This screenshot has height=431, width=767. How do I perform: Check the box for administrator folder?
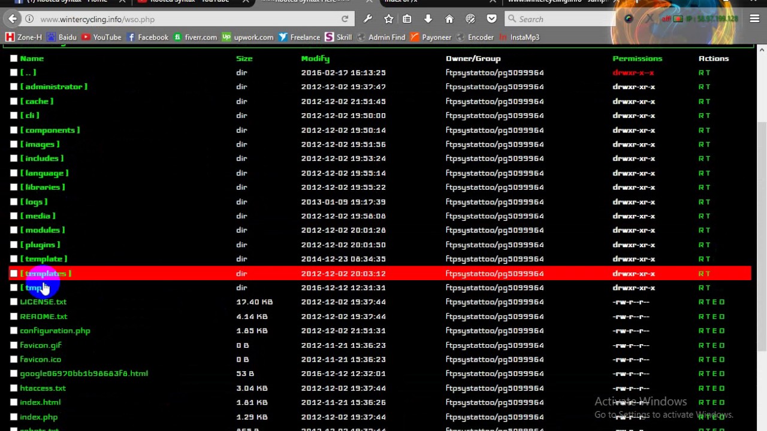click(x=14, y=87)
